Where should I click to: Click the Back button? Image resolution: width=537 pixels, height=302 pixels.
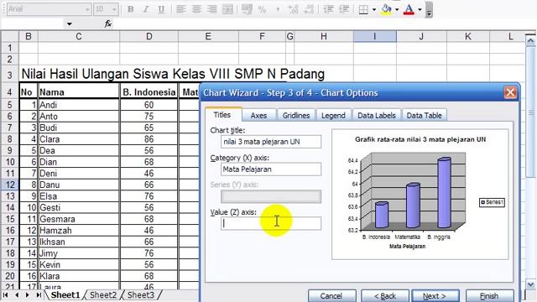[385, 296]
